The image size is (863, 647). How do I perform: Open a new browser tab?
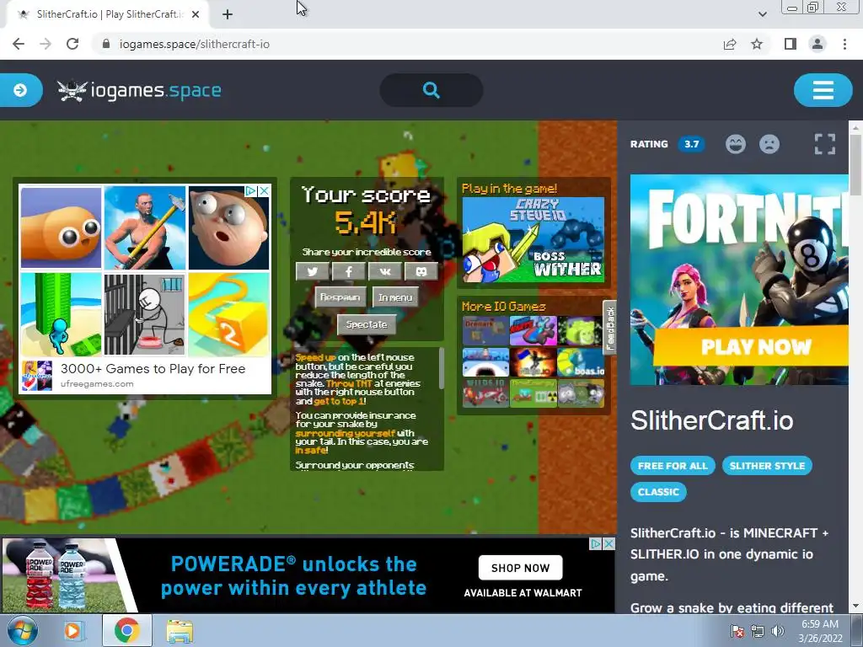coord(228,15)
